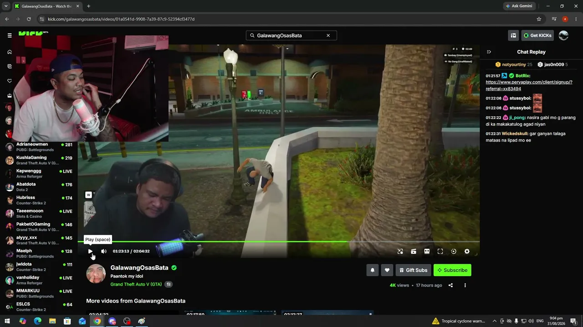Image resolution: width=583 pixels, height=327 pixels.
Task: Open Chrome three-dot menu
Action: pos(576,19)
